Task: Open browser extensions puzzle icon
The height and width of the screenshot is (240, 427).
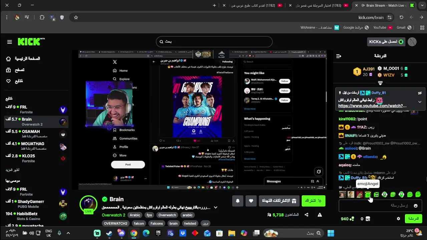Action: [x=42, y=17]
